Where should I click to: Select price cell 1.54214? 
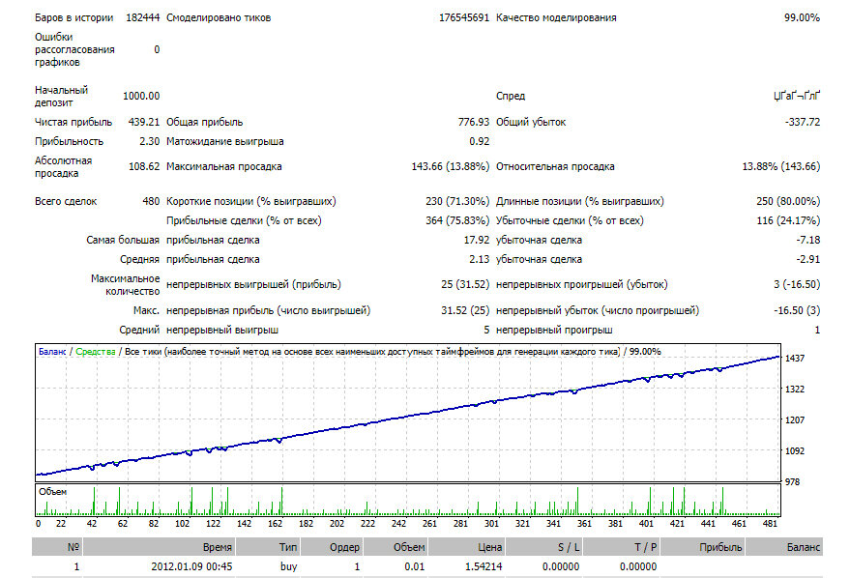click(x=484, y=566)
